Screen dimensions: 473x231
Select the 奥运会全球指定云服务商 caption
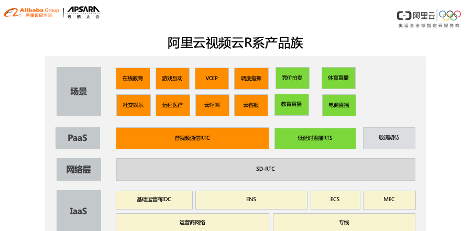[429, 26]
